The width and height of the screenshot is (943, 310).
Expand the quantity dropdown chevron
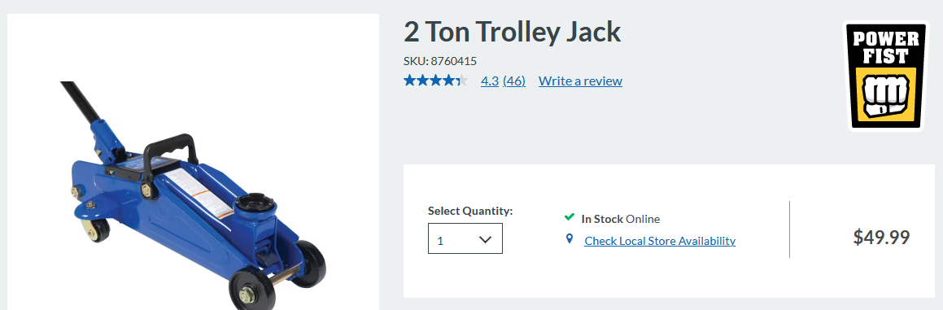point(486,239)
